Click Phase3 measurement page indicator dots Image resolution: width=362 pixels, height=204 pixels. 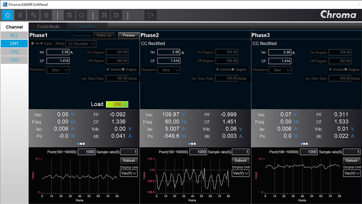(304, 144)
